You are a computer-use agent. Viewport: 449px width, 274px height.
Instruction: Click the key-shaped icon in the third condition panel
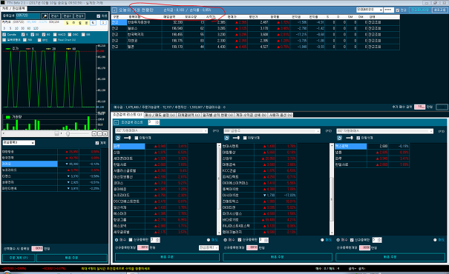point(350,138)
